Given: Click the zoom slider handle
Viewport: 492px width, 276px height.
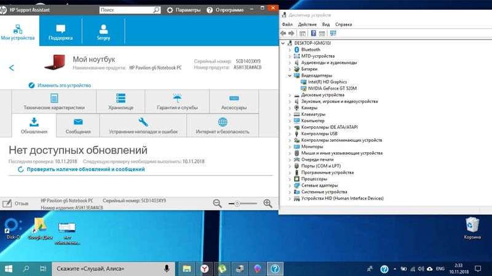Looking at the screenshot, I should (x=237, y=204).
